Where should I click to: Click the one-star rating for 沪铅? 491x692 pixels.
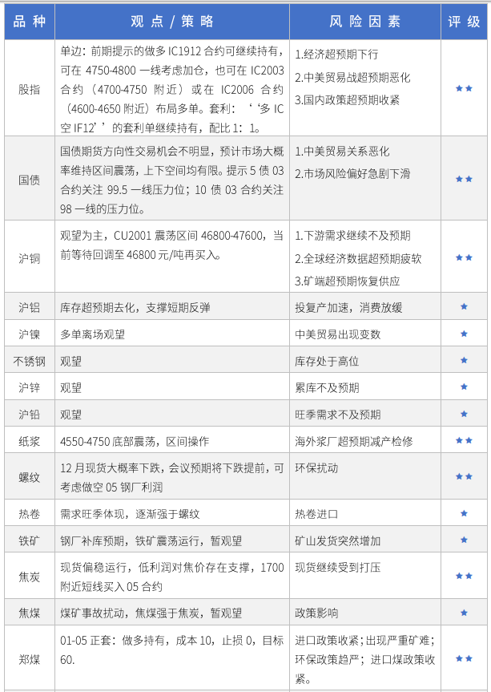[464, 414]
